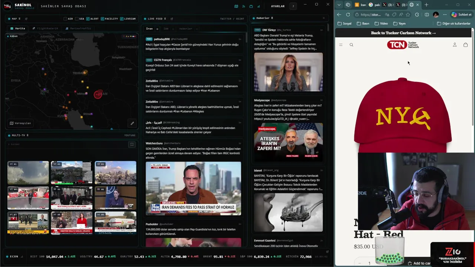
Task: Open the Basın bookmarks folder
Action: [x=363, y=23]
